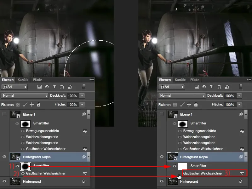Viewport: 252px width, 189px height.
Task: Open Fläche slider arrow in left panel
Action: click(82, 105)
